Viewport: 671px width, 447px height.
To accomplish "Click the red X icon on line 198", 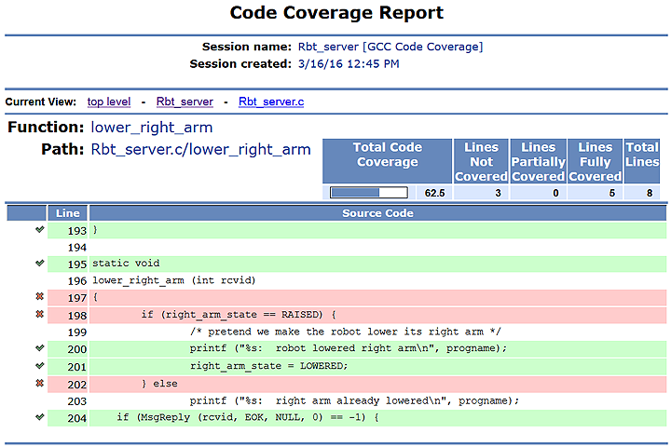I will pyautogui.click(x=39, y=314).
